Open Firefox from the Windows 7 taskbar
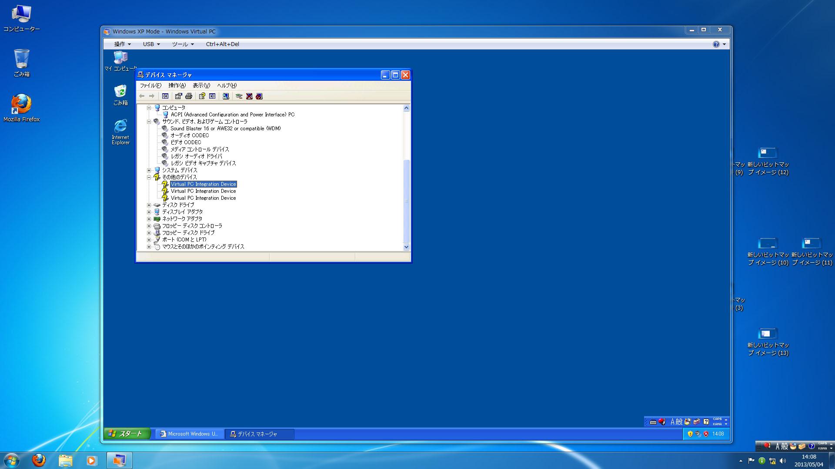Viewport: 835px width, 469px height. [39, 460]
